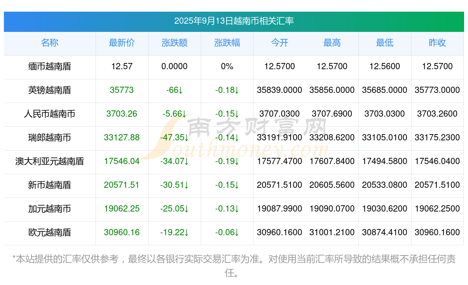Screen dimensions: 468x285
Task: Click change percentage -0.14↓
Action: (x=227, y=138)
